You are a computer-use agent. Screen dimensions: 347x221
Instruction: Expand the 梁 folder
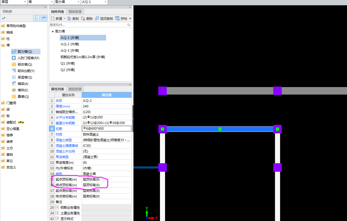point(3,109)
